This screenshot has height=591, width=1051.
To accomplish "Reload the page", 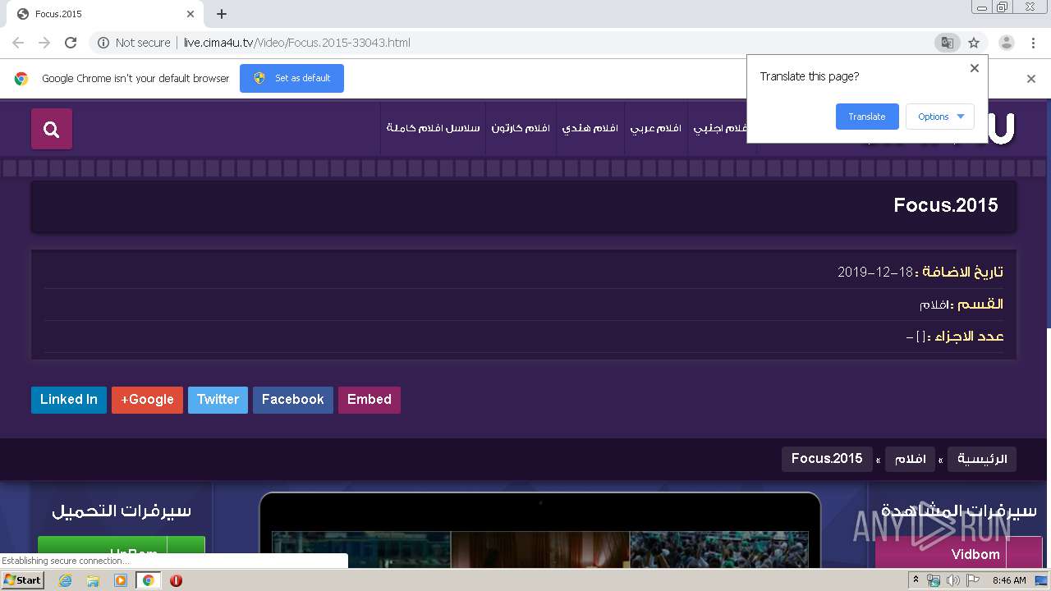I will click(x=71, y=43).
